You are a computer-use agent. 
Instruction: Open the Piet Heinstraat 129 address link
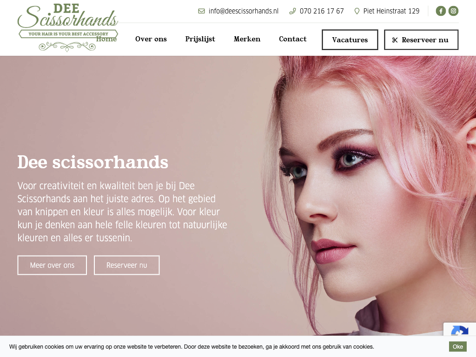pyautogui.click(x=391, y=11)
